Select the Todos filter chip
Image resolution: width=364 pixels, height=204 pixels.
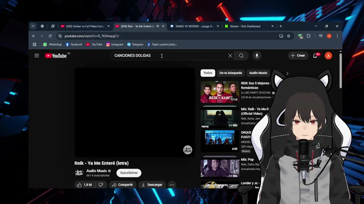(x=208, y=73)
